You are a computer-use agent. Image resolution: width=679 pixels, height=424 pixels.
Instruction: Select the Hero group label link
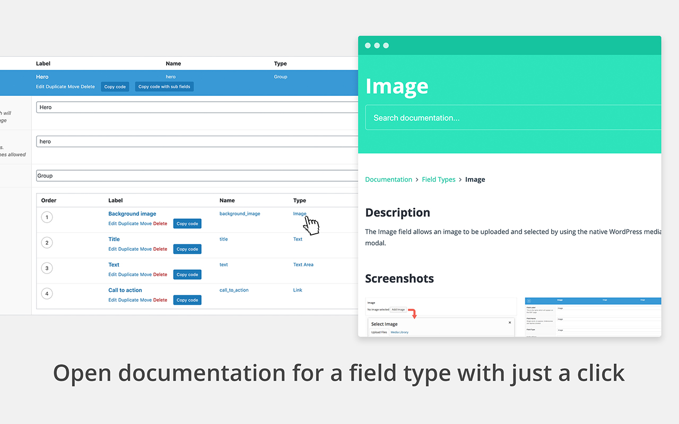pos(42,76)
